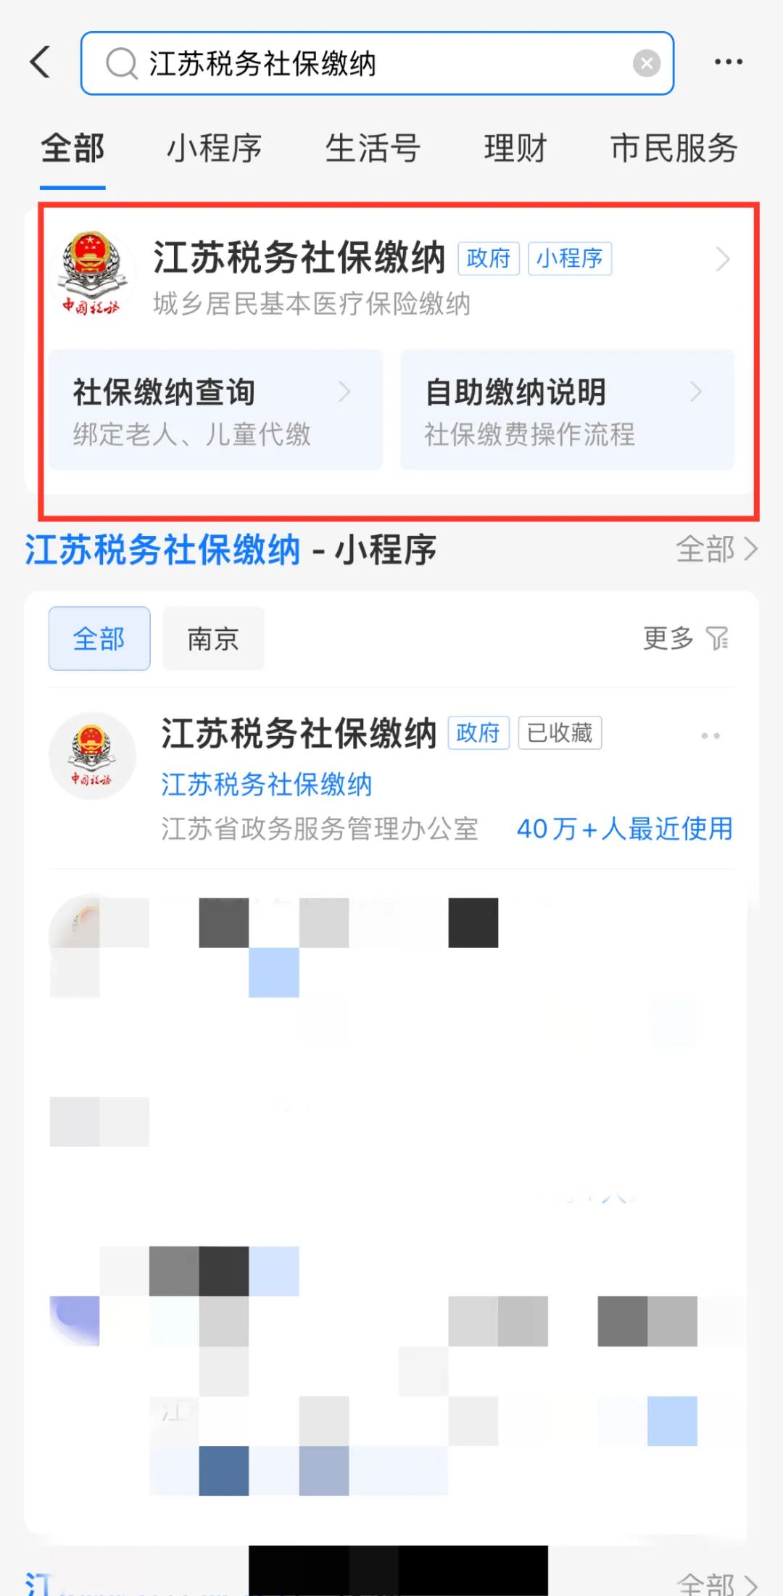Select the 南京 filter chip
783x1596 pixels.
(x=213, y=638)
